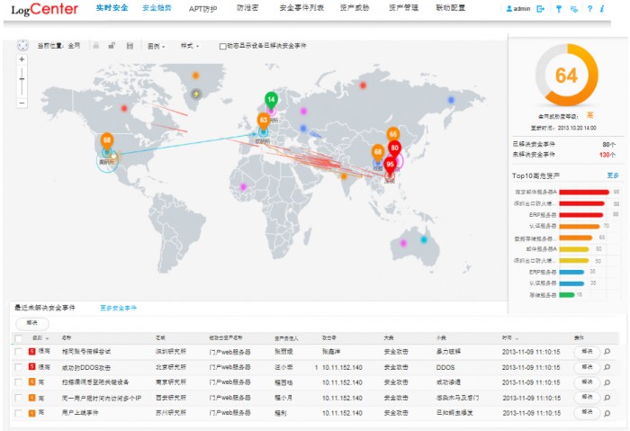
Task: Check the 西安研究所 event row checkbox
Action: pos(19,398)
